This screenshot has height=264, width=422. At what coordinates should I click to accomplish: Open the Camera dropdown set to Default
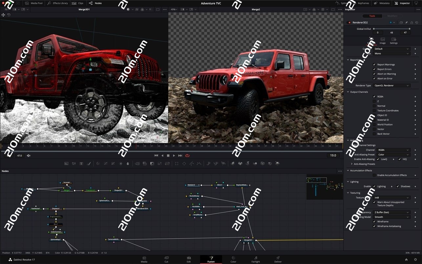click(x=392, y=49)
